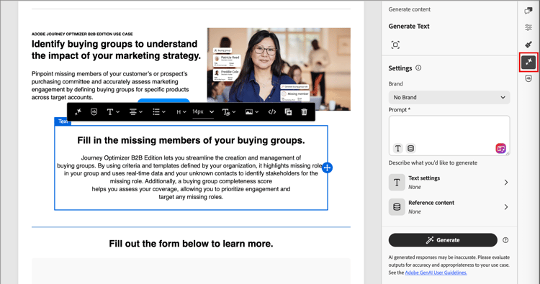Expand the Text settings row

point(449,182)
